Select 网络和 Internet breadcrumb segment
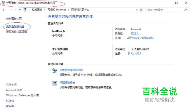 tap(57, 10)
